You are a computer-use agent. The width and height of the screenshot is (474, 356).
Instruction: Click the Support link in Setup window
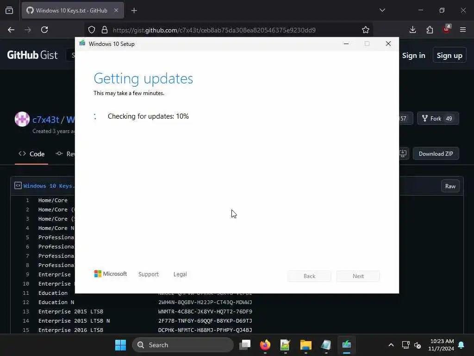click(149, 274)
